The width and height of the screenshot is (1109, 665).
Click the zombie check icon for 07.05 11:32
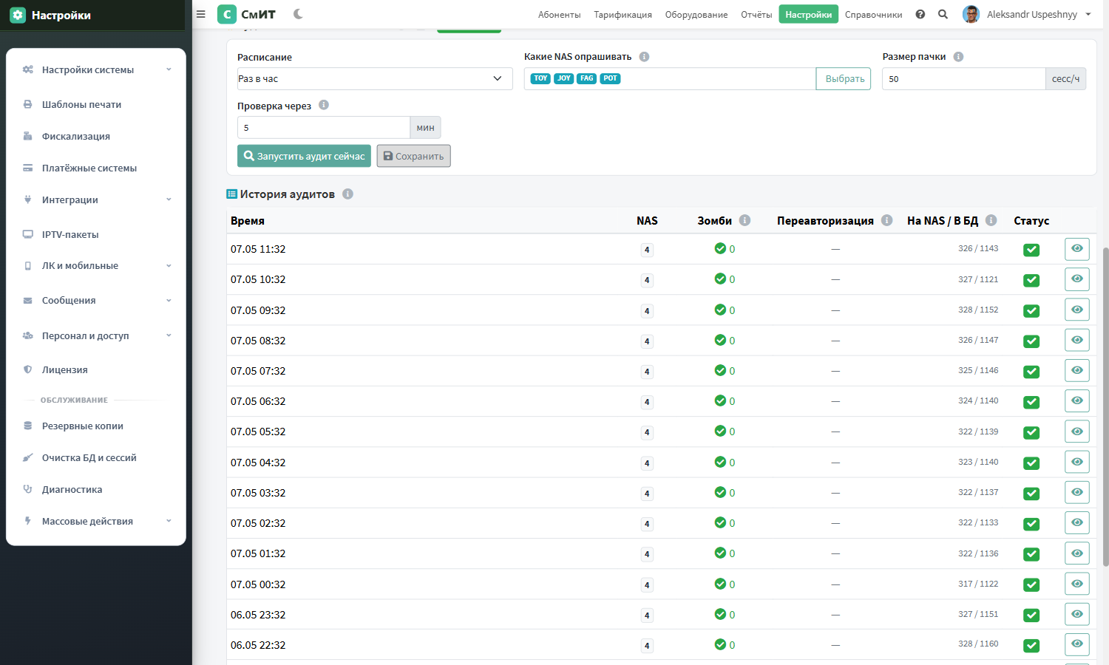point(720,248)
